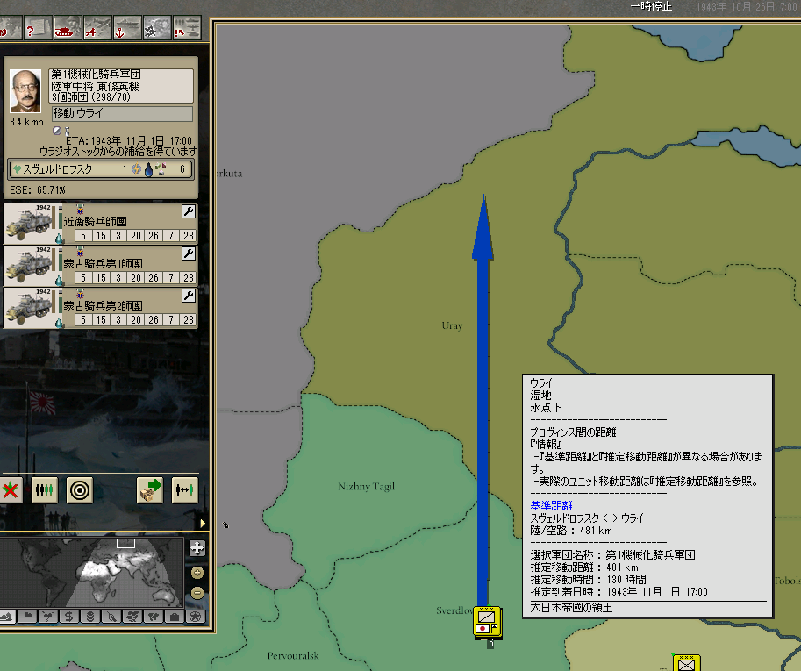
Task: Select the 近衛騎兵師団 division row
Action: click(x=101, y=224)
